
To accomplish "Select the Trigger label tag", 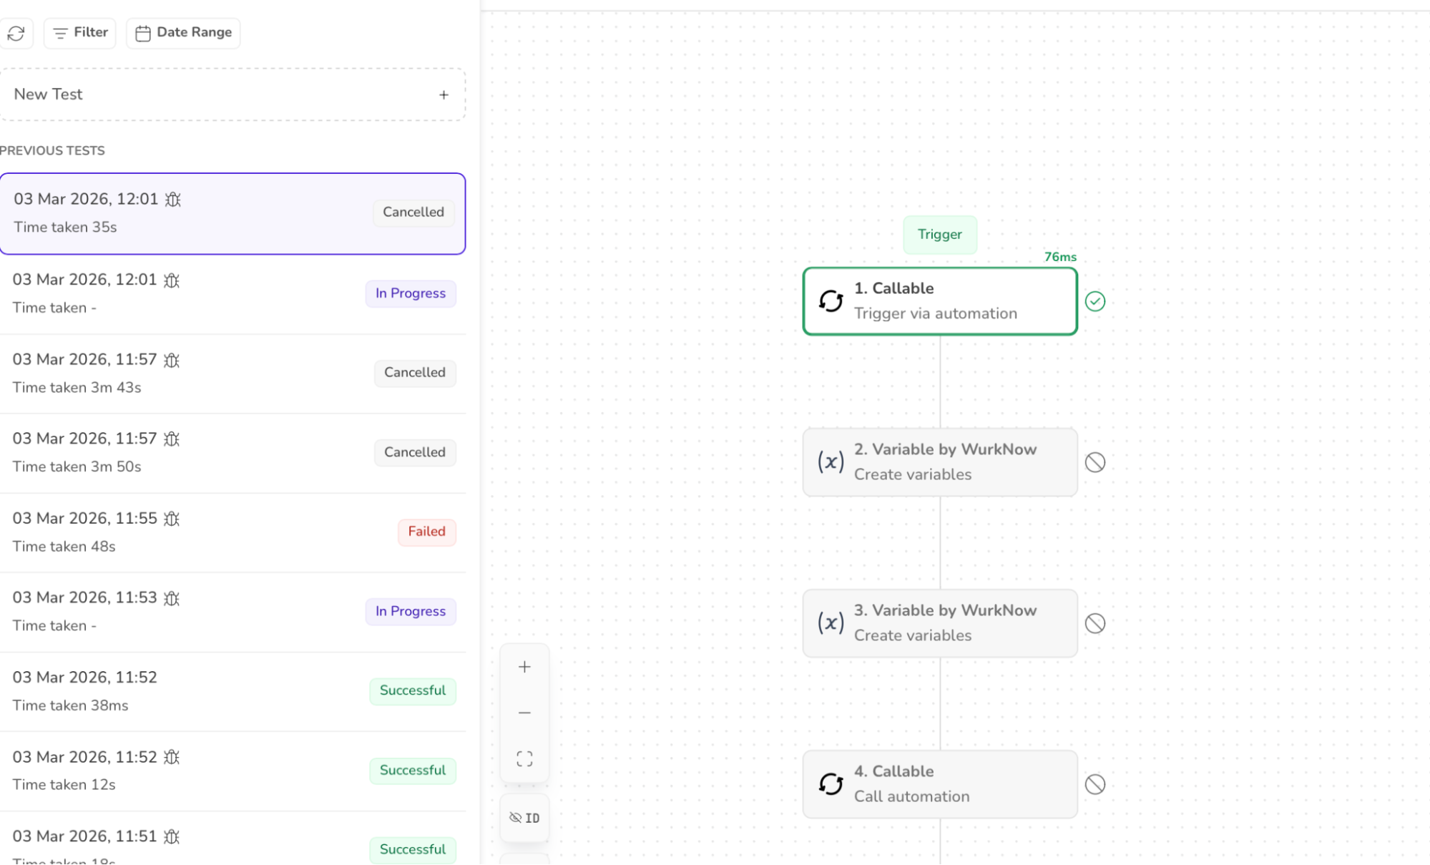I will (x=939, y=235).
